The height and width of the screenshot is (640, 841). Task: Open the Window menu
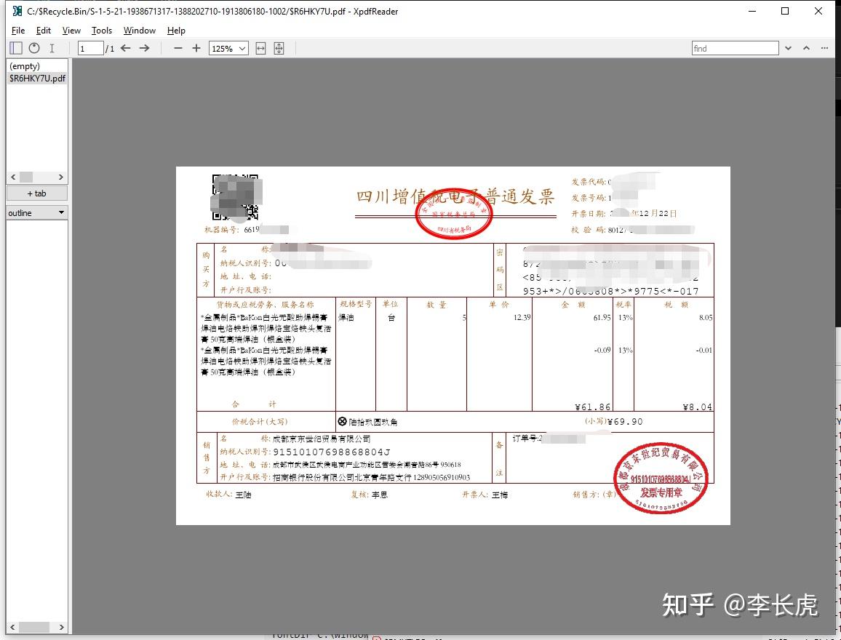(x=140, y=31)
